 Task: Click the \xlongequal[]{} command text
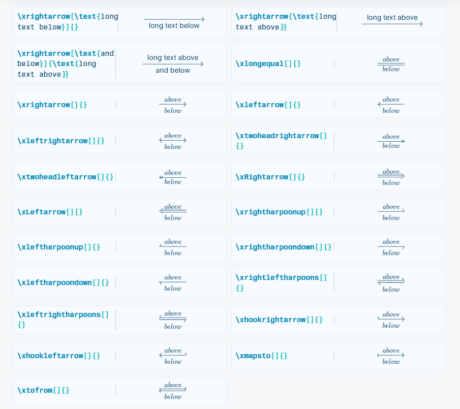[x=268, y=64]
